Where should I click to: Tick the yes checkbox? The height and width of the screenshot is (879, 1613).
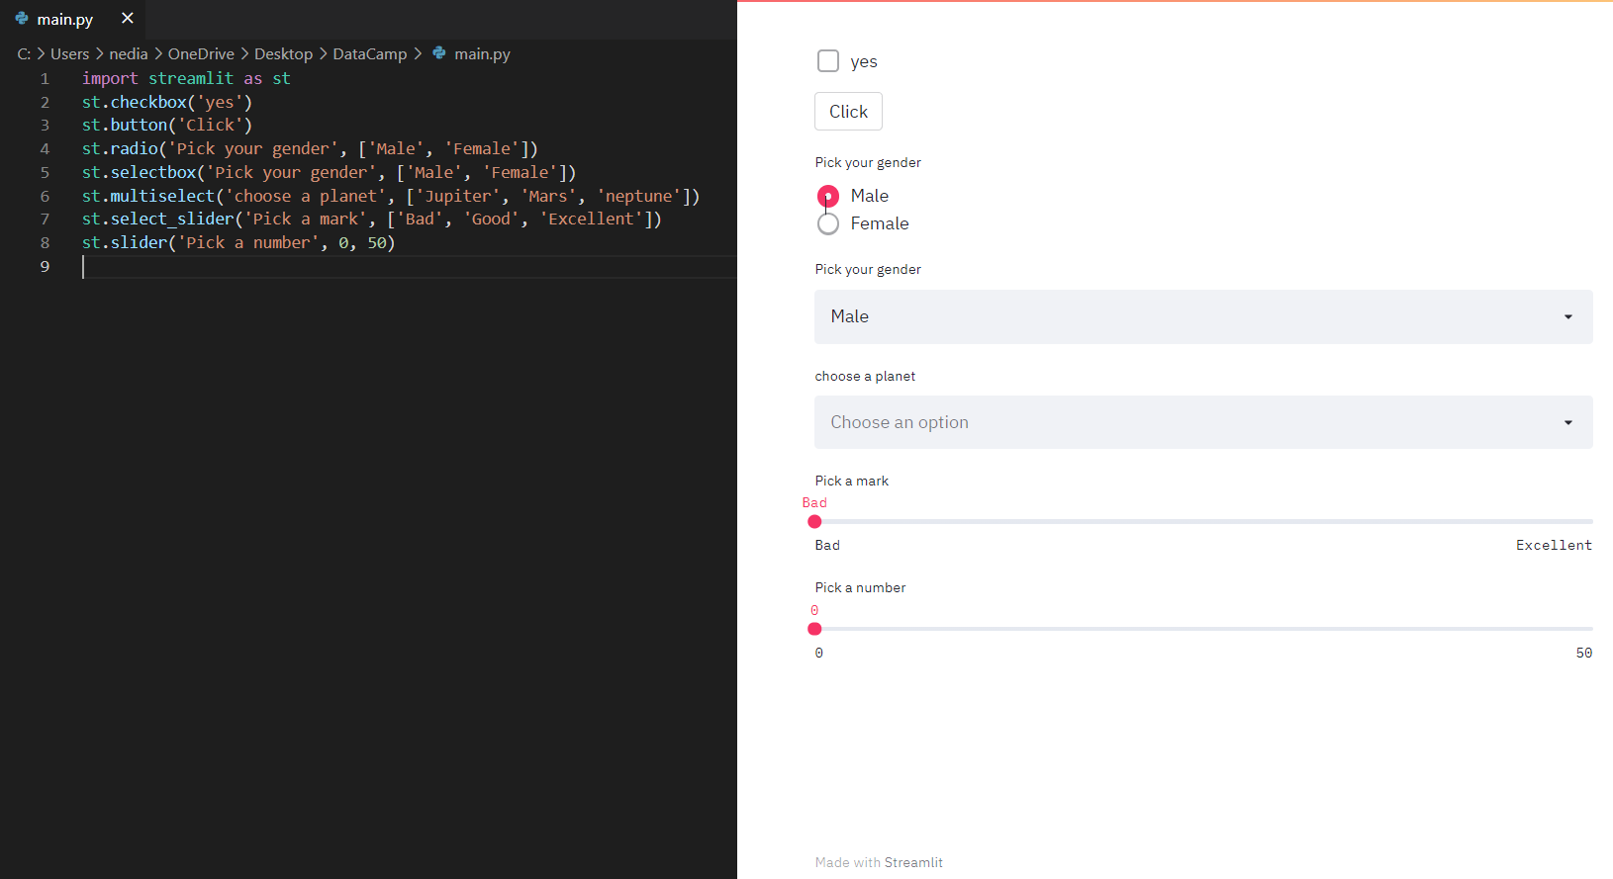point(828,61)
